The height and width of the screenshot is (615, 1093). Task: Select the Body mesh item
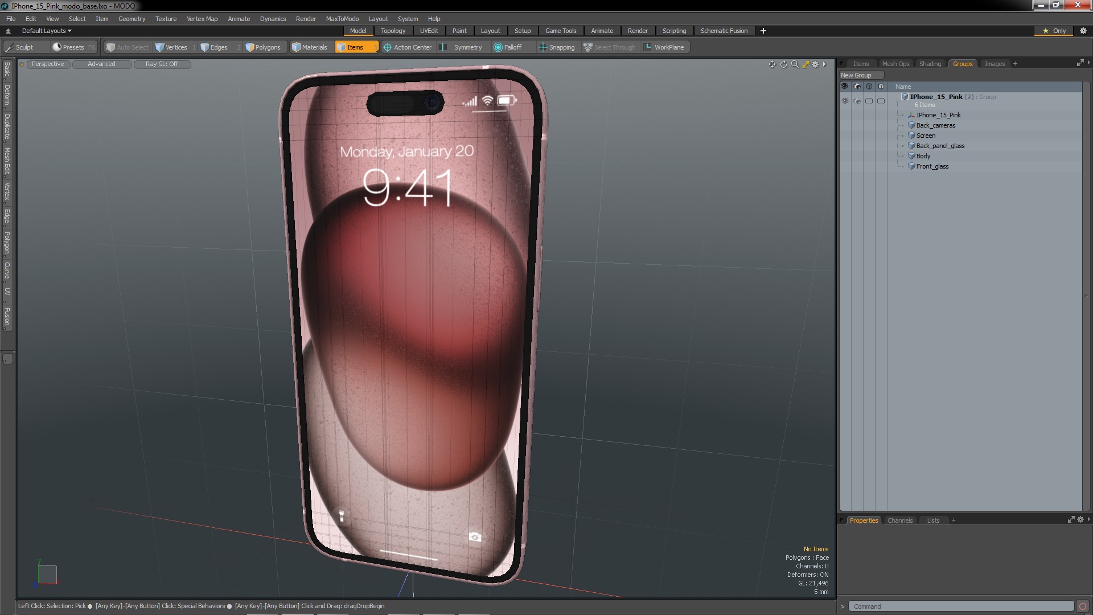[x=923, y=156]
